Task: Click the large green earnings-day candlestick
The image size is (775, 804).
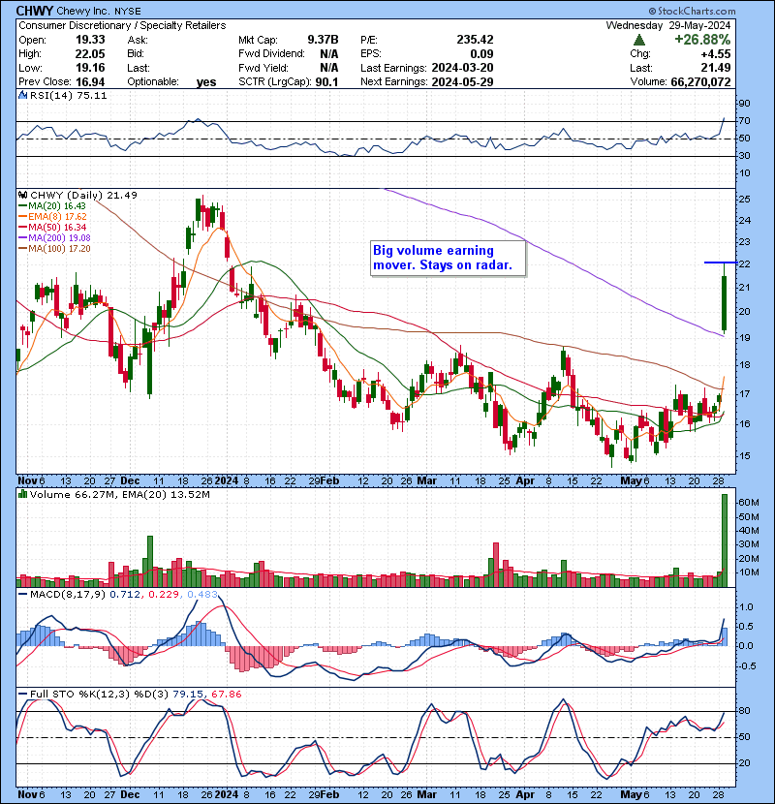Action: tap(724, 302)
